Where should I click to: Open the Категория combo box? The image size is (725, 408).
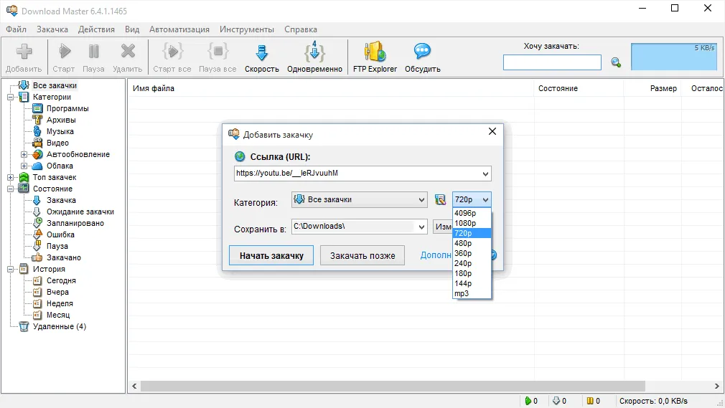(359, 199)
